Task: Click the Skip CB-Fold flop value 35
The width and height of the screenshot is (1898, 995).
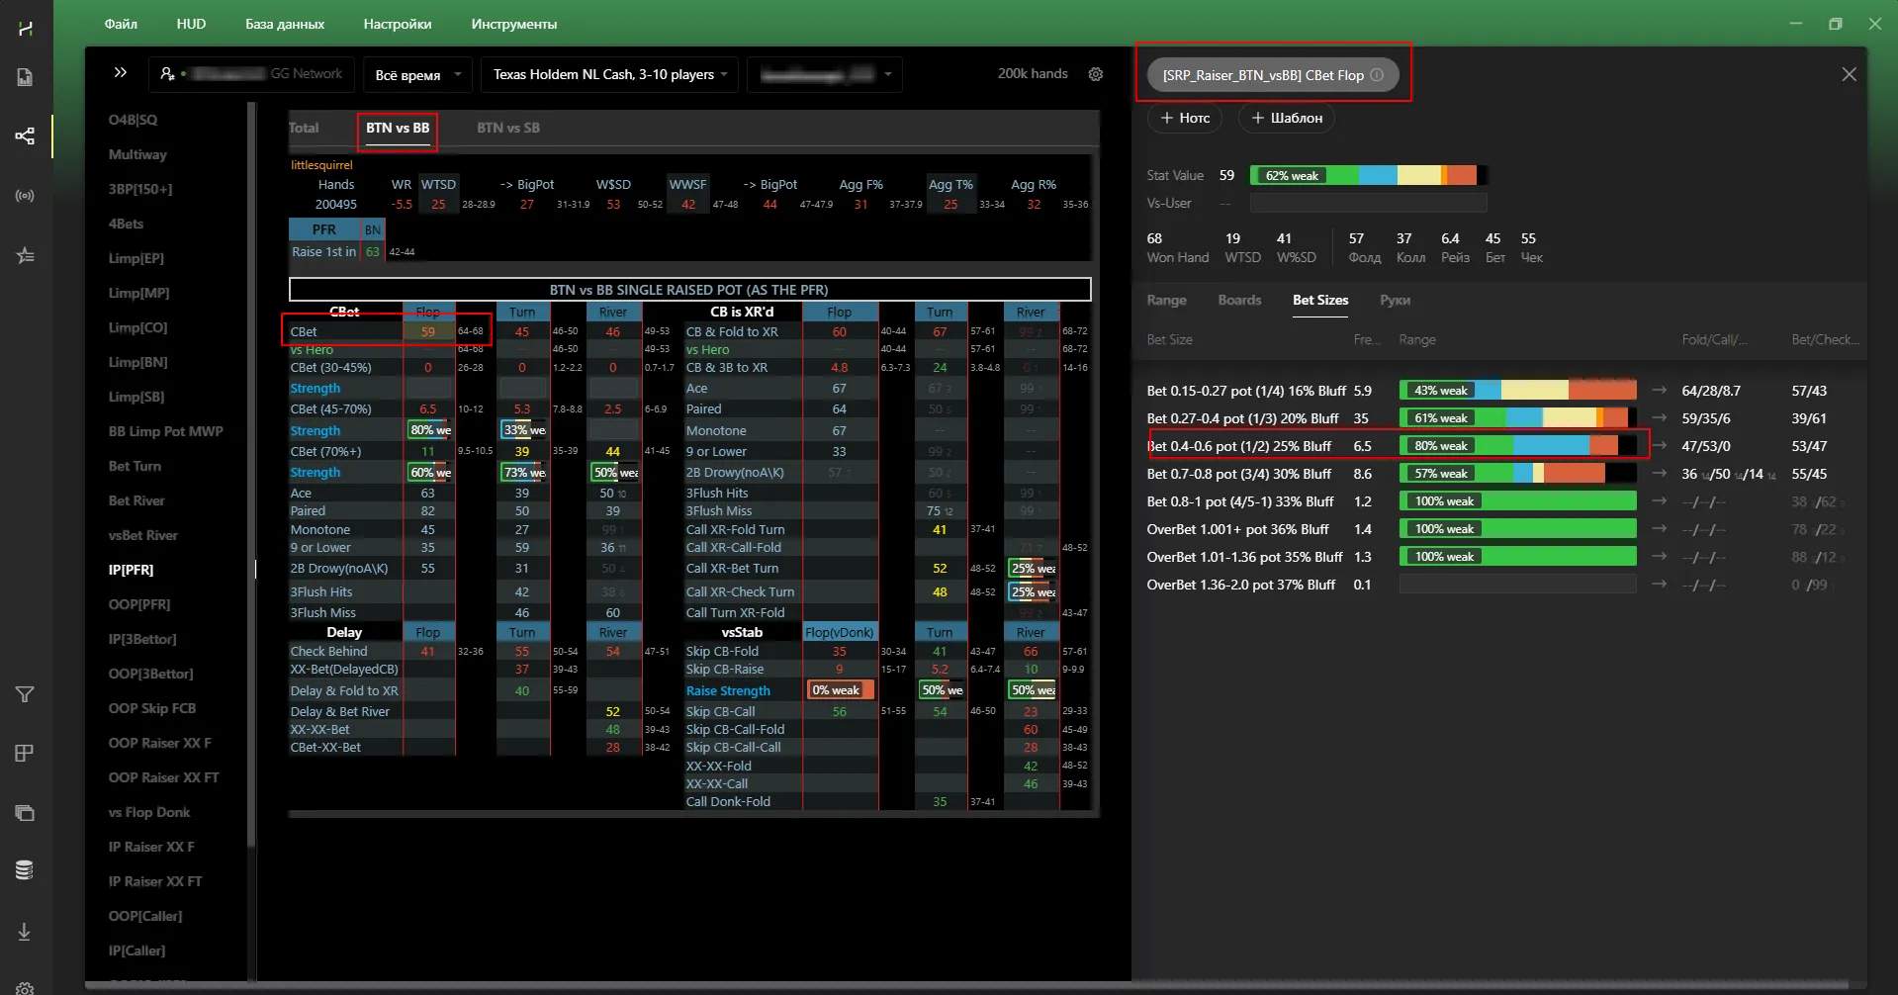Action: [x=840, y=651]
